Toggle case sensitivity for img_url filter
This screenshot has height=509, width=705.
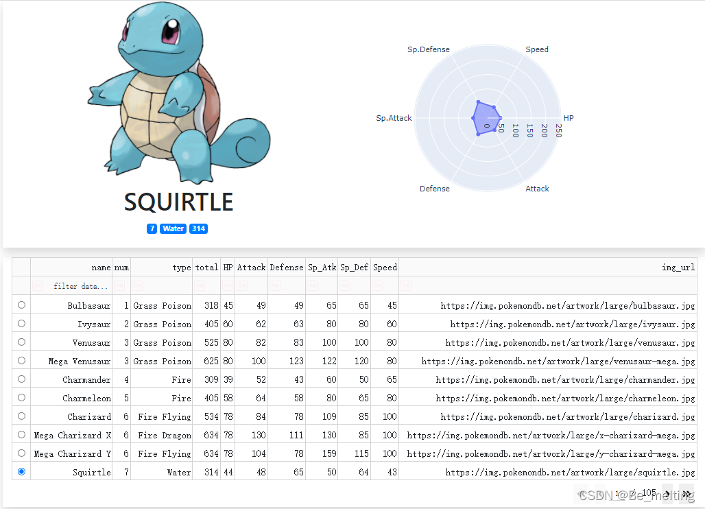point(406,285)
